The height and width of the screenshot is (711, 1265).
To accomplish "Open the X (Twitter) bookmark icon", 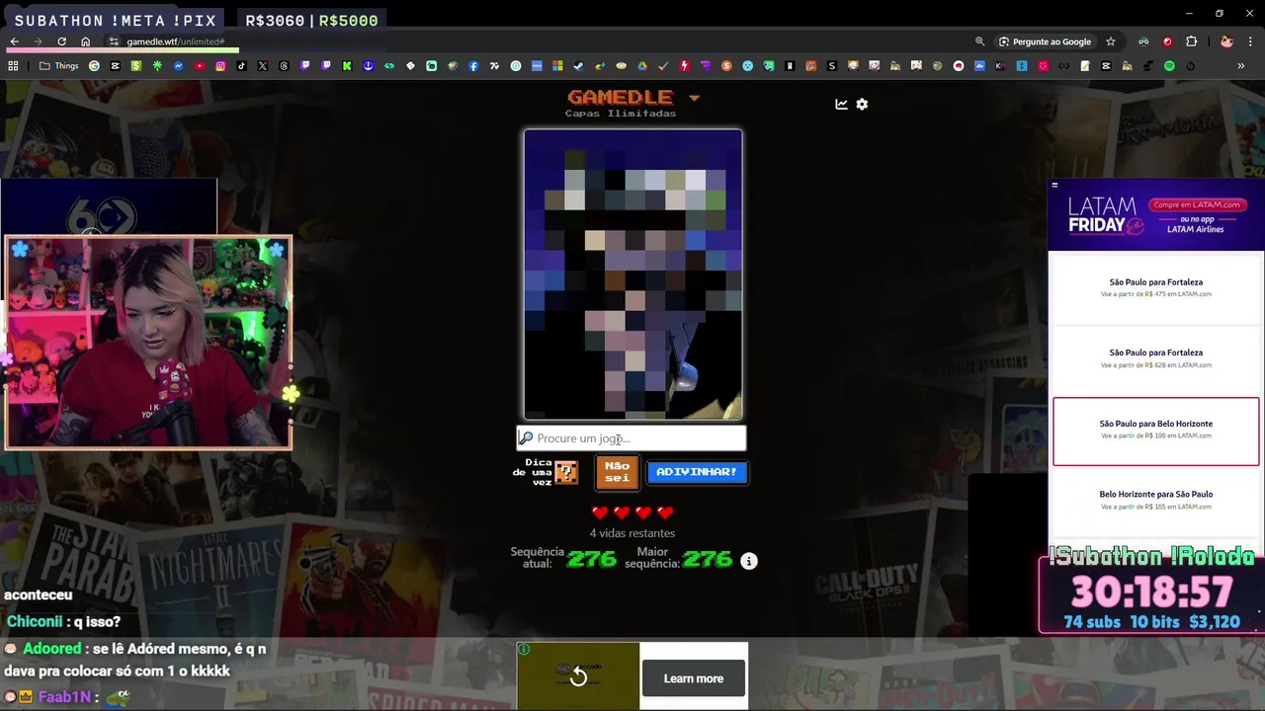I will pyautogui.click(x=263, y=66).
